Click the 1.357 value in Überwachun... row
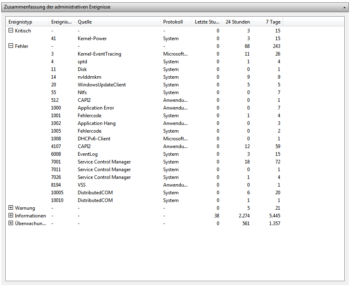This screenshot has width=350, height=288. click(x=275, y=223)
